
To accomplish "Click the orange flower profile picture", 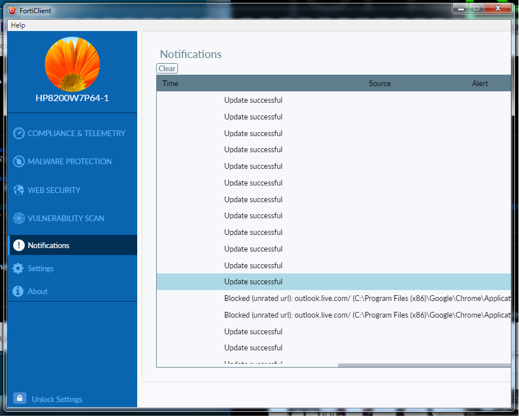I will 72,64.
